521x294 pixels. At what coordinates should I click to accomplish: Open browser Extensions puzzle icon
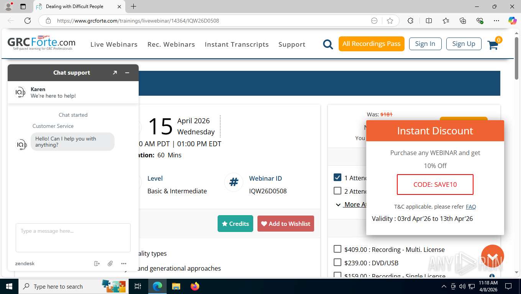[x=410, y=21]
